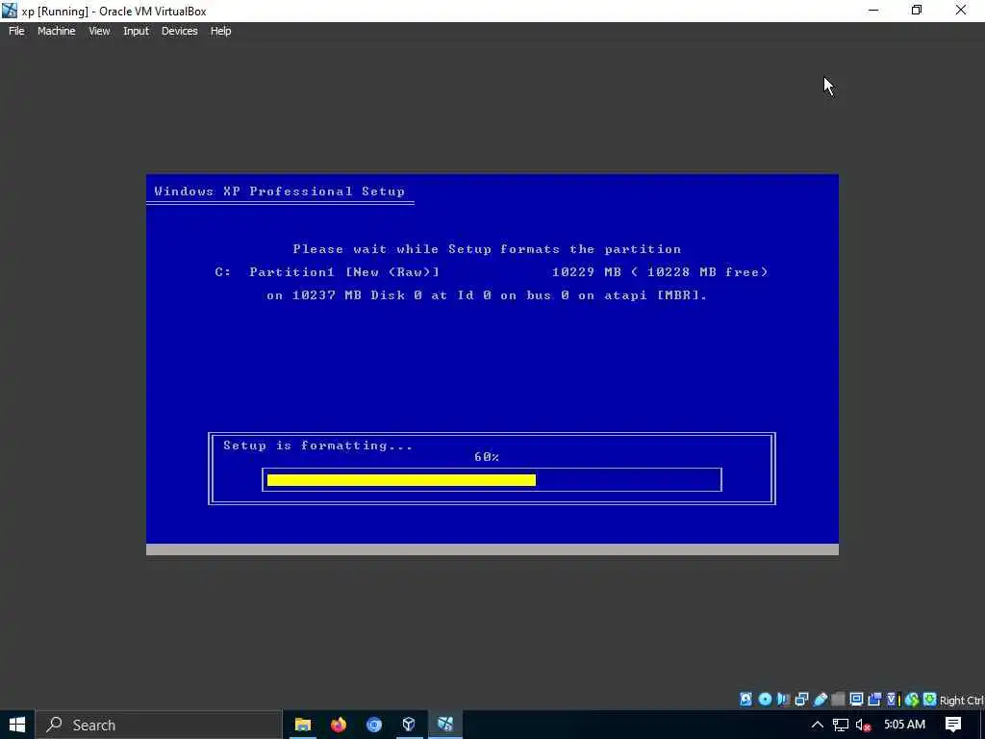Image resolution: width=985 pixels, height=739 pixels.
Task: Click the USB devices status icon
Action: [x=820, y=700]
